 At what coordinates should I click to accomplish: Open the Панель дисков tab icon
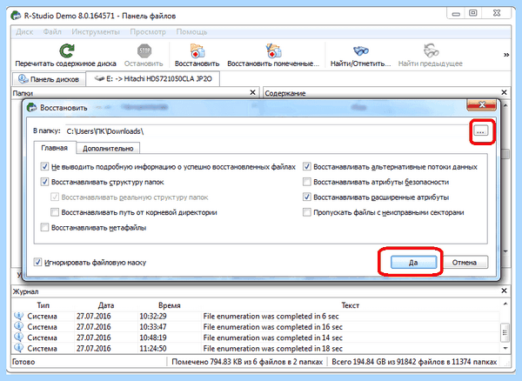click(23, 79)
